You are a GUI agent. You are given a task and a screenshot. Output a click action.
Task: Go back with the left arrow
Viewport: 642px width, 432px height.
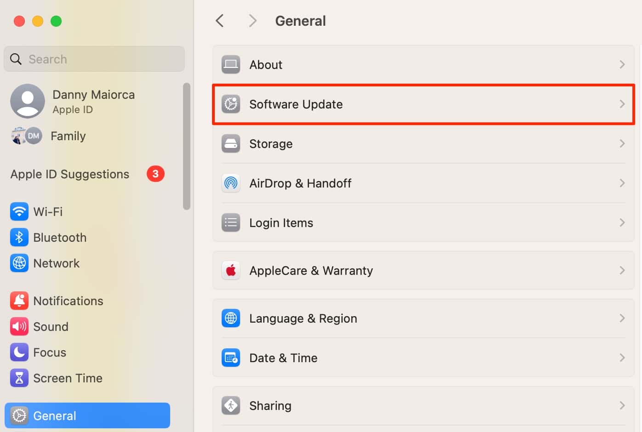point(220,21)
